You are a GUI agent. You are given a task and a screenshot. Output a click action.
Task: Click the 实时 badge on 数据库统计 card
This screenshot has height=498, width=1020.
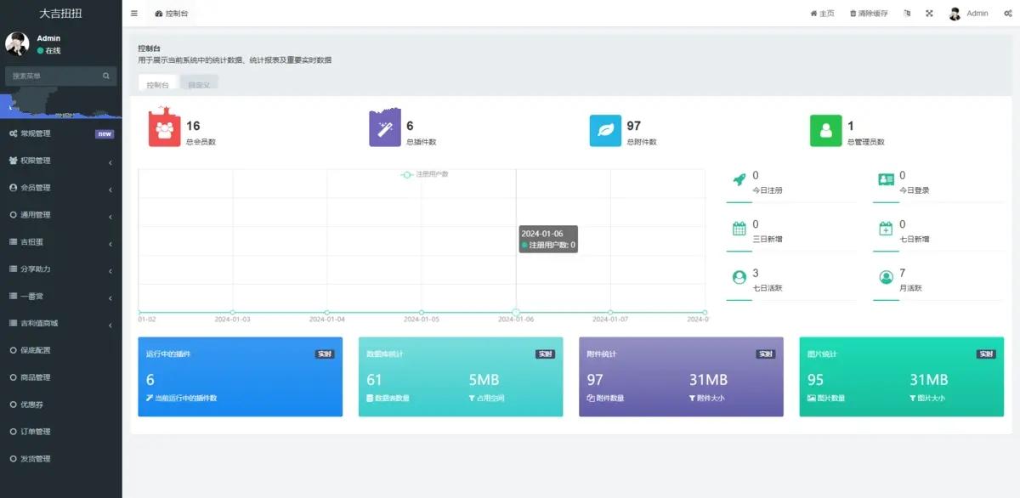pyautogui.click(x=545, y=354)
